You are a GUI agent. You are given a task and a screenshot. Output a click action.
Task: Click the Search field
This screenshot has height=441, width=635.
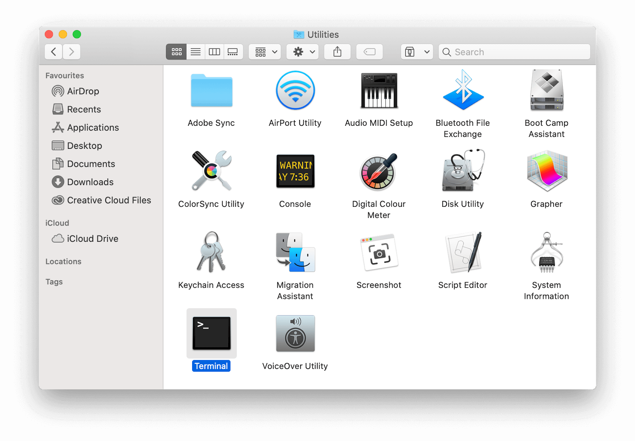(x=514, y=52)
